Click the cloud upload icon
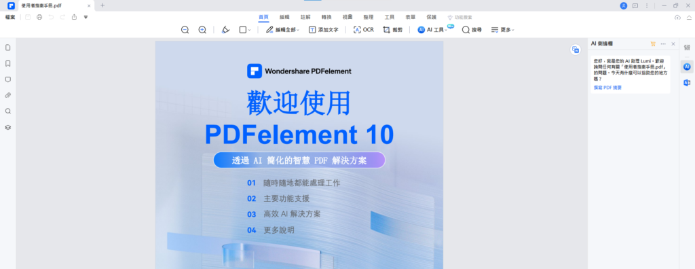695x269 pixels. coord(677,17)
